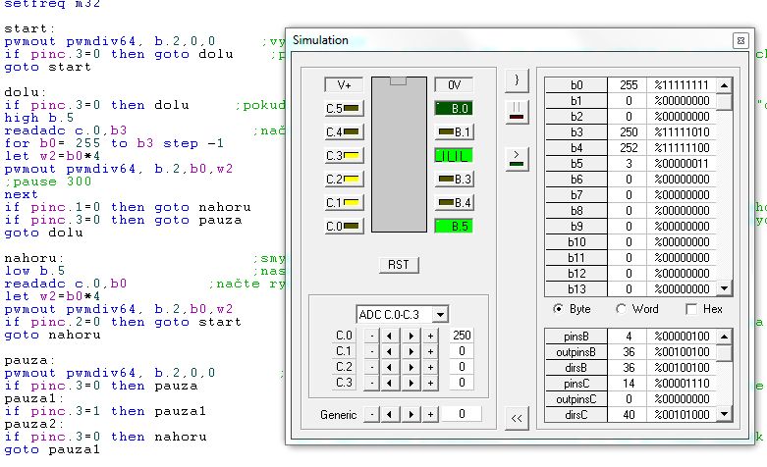The image size is (767, 467).
Task: Enable the Hex checkbox
Action: 691,309
